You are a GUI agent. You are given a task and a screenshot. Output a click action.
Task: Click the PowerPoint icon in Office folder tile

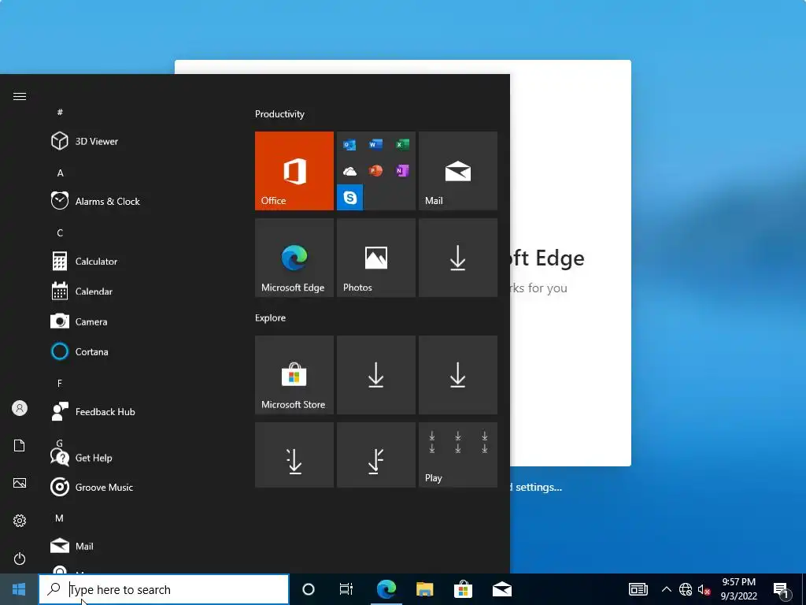(375, 171)
